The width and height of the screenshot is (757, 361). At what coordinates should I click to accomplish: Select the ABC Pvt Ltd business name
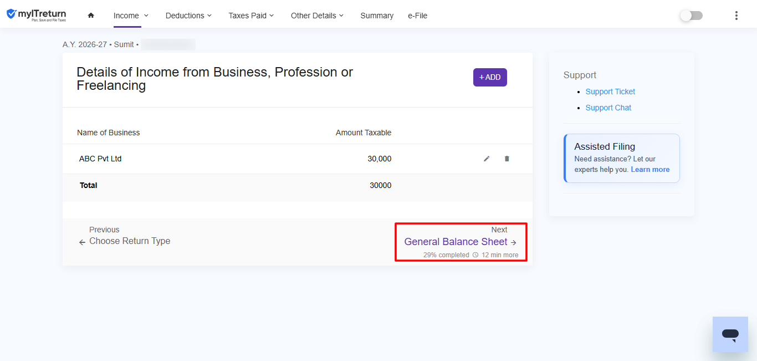point(100,159)
